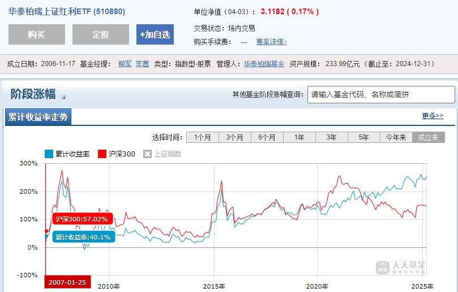Click the 2010年 axis label
The height and width of the screenshot is (292, 458).
click(109, 286)
